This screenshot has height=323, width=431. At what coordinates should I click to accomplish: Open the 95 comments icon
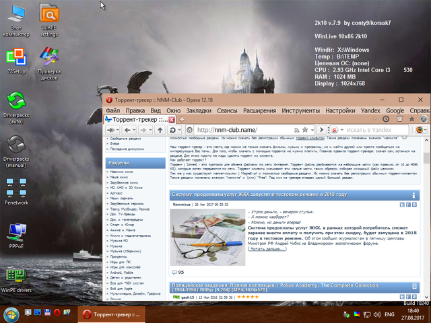point(174,273)
